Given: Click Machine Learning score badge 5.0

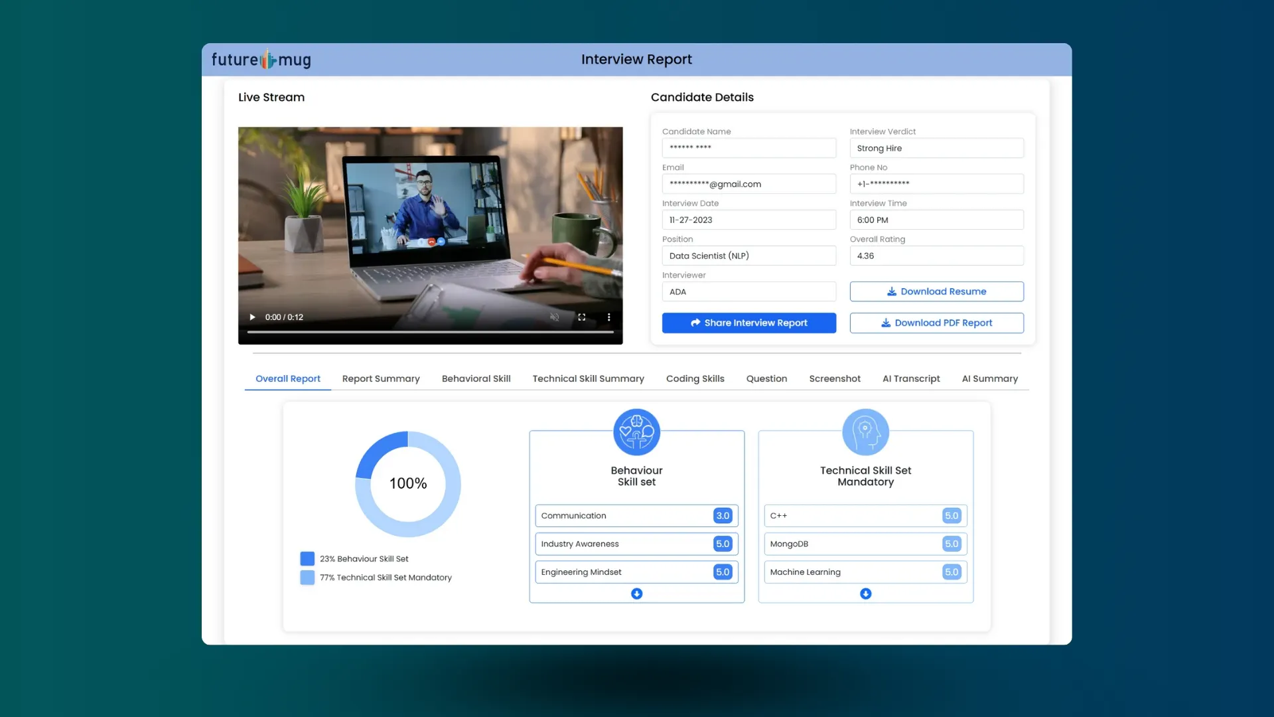Looking at the screenshot, I should coord(952,572).
